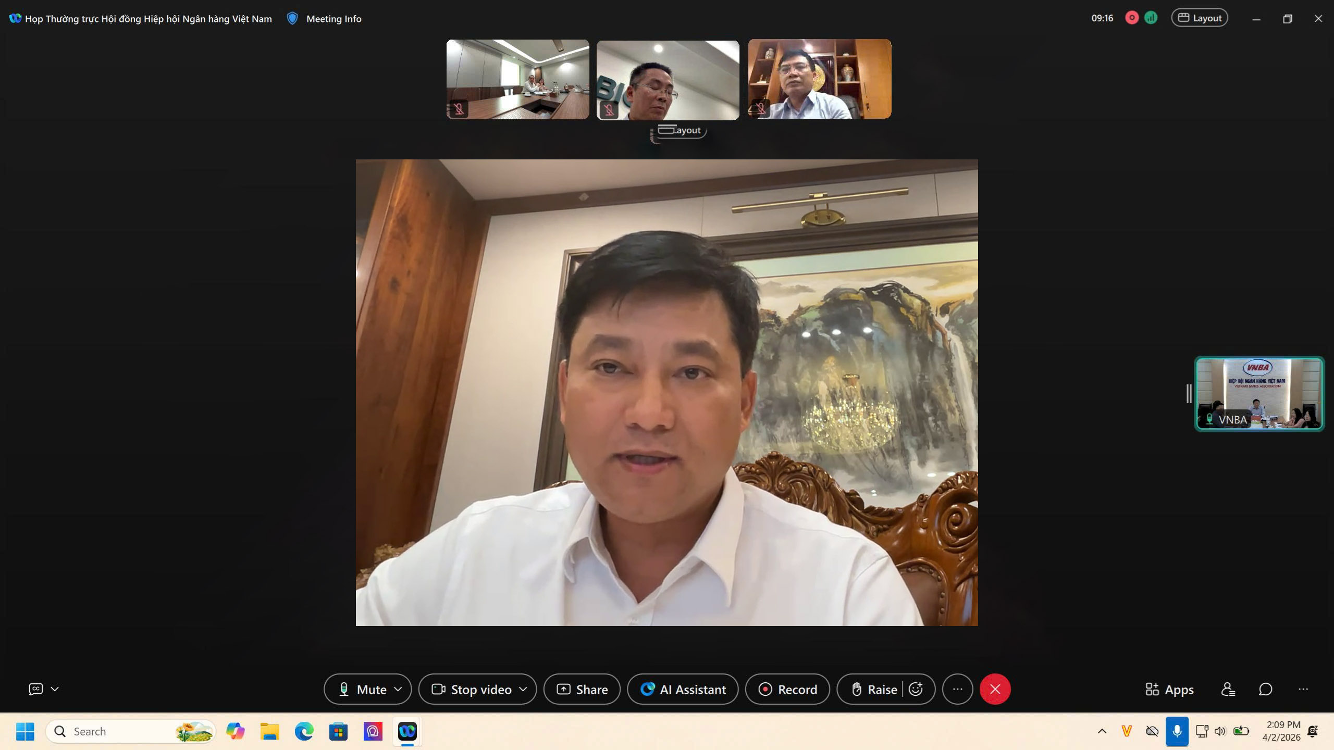Open more options in center toolbar

point(957,689)
